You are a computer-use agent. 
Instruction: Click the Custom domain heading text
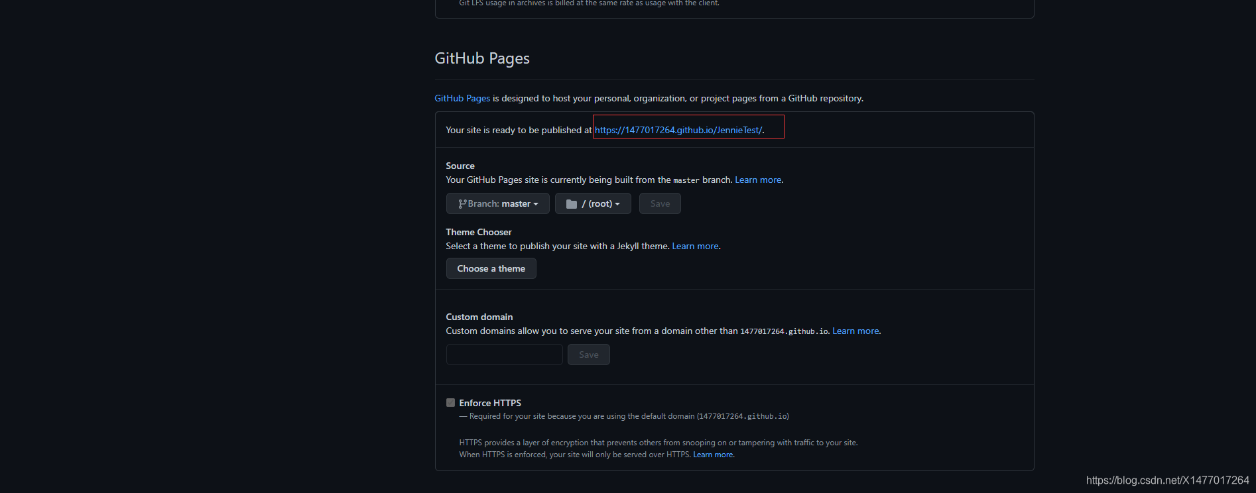click(479, 317)
